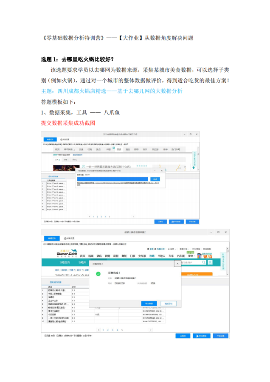Go to page 3 in upper window pagination
270x382 pixels.
[x=101, y=216]
